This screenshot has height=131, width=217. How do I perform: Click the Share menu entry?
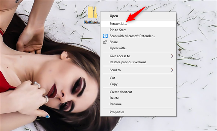tap(138, 42)
